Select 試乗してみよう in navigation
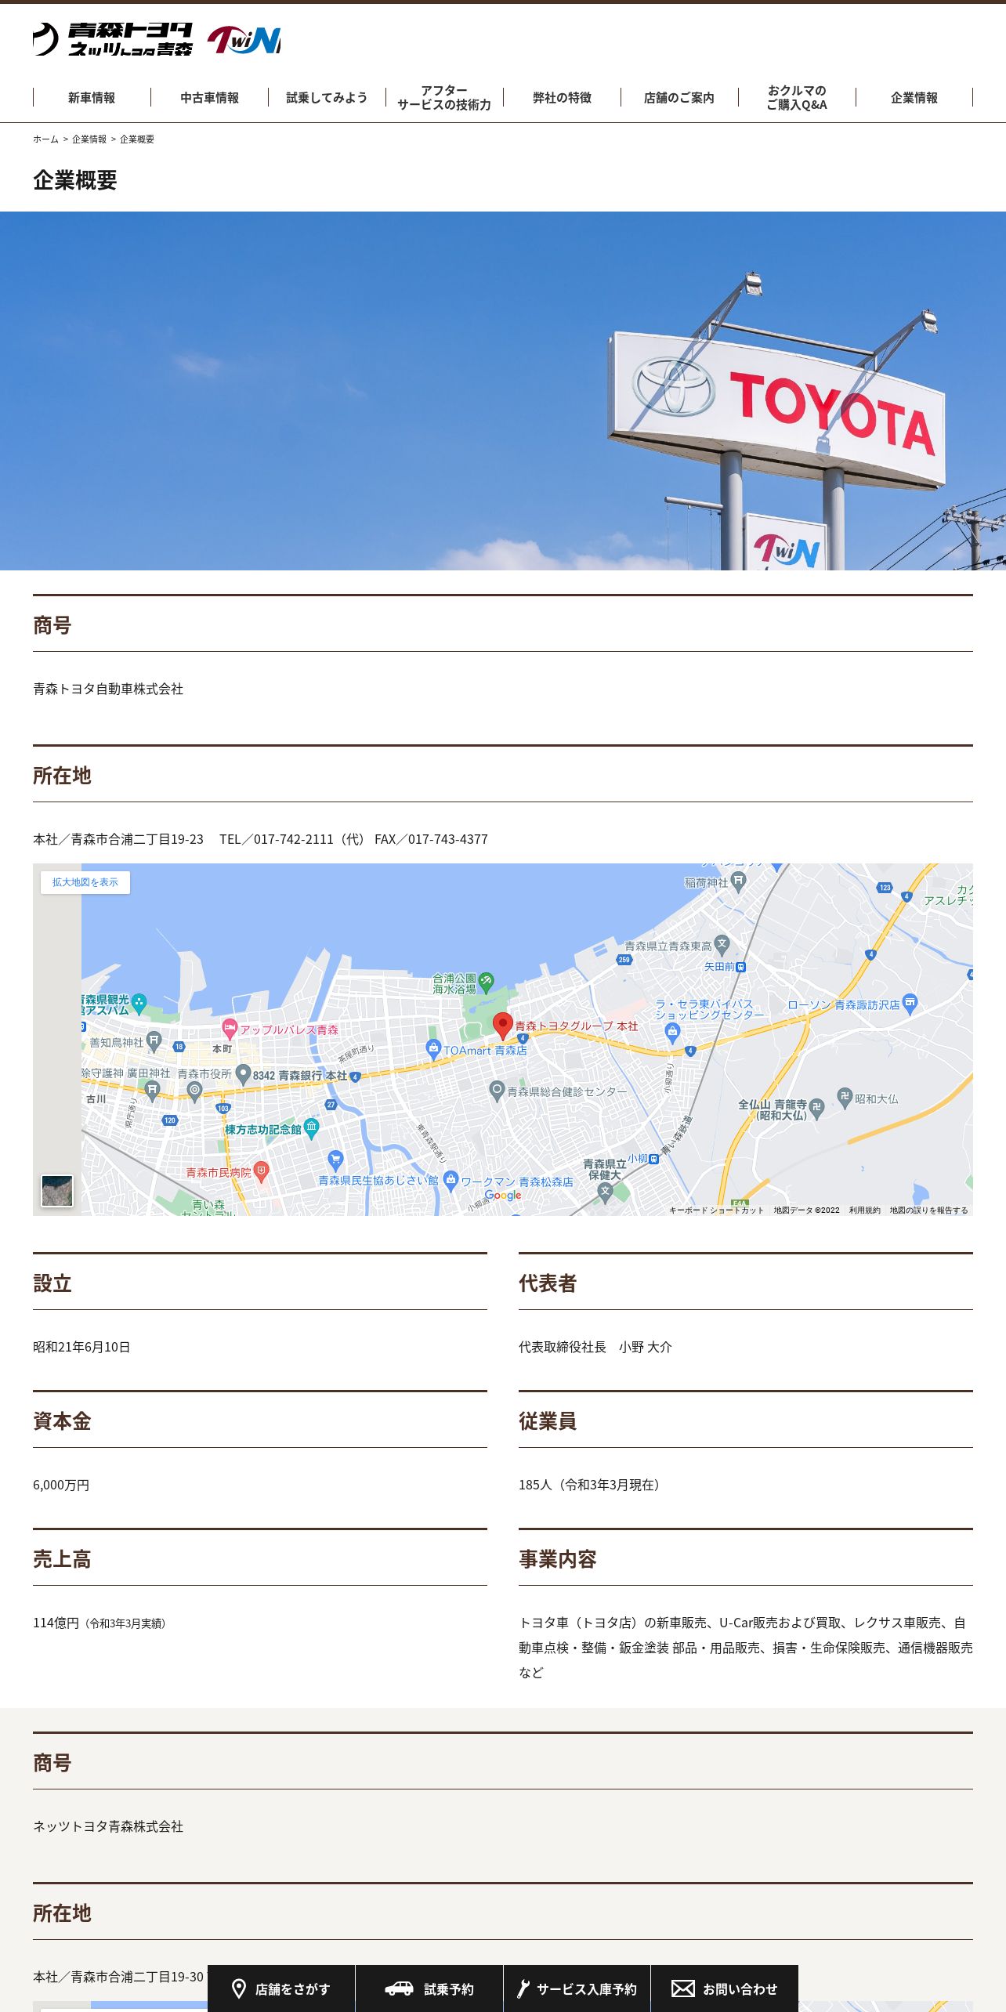 click(327, 98)
